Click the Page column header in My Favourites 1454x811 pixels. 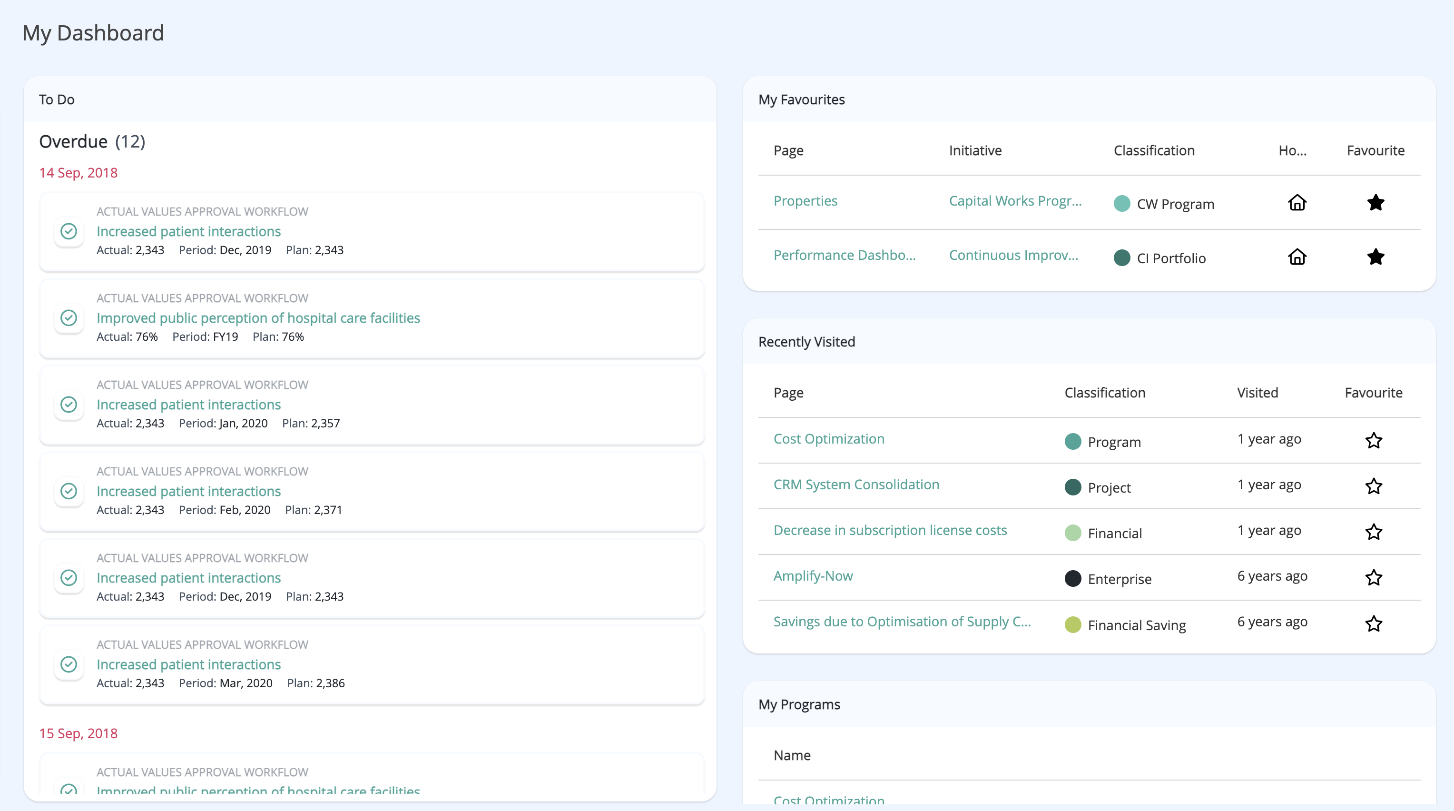pos(788,151)
